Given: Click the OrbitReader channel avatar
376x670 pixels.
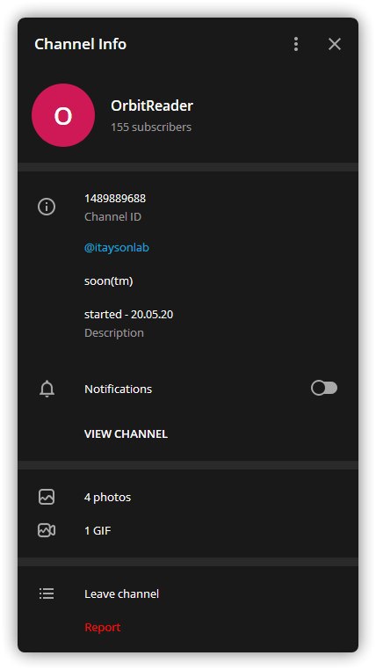Looking at the screenshot, I should pyautogui.click(x=63, y=115).
